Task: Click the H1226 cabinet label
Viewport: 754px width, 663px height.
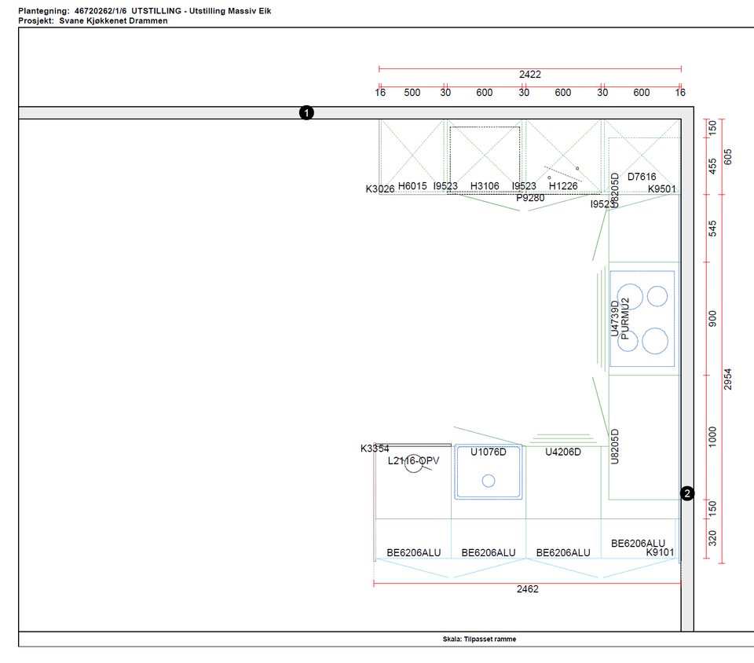Action: (563, 186)
